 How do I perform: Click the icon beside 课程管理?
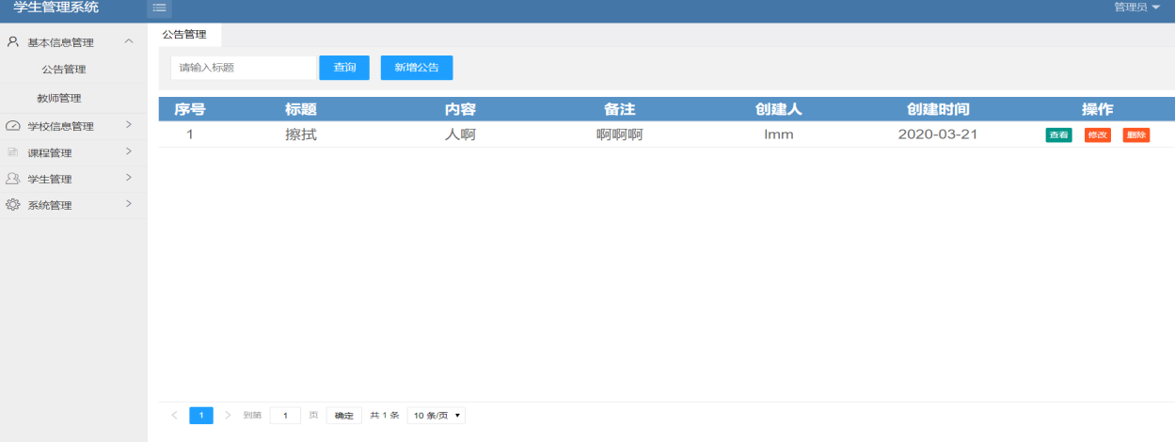tap(13, 152)
